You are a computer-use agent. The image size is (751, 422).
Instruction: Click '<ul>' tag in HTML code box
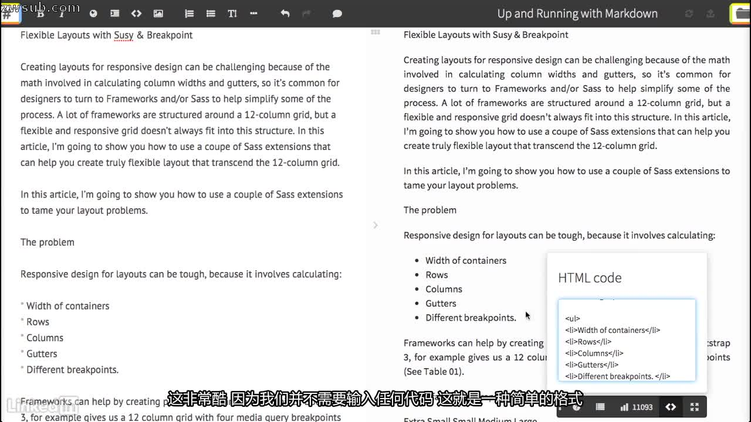click(573, 319)
